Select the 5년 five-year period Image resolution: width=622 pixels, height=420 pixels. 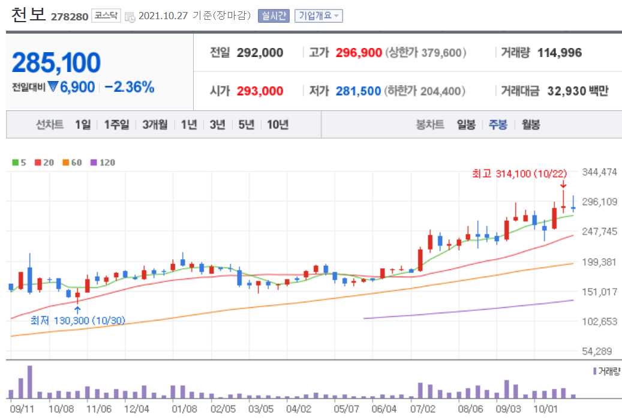click(x=246, y=125)
